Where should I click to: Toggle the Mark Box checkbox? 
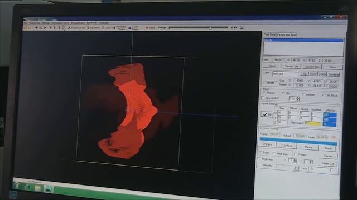pos(274,153)
